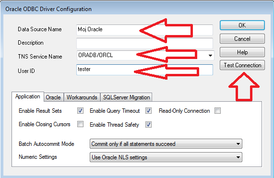The height and width of the screenshot is (178, 274).
Task: Click the Numeric Settings label
Action: pyautogui.click(x=38, y=157)
